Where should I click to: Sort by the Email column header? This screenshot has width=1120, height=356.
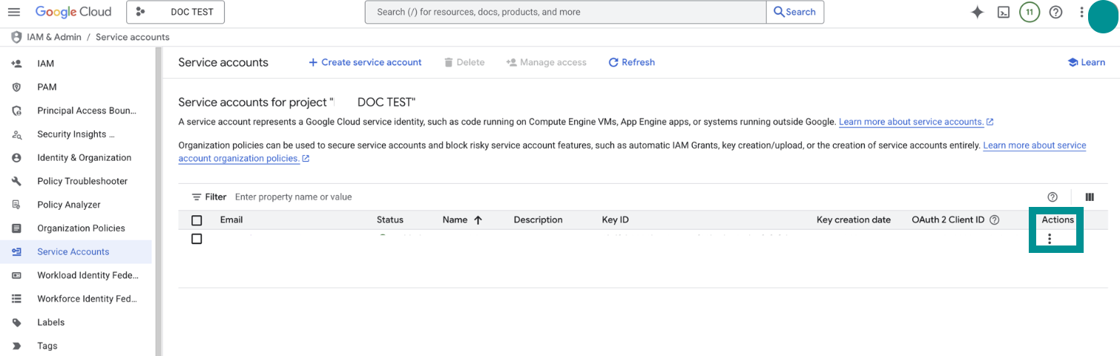[231, 220]
